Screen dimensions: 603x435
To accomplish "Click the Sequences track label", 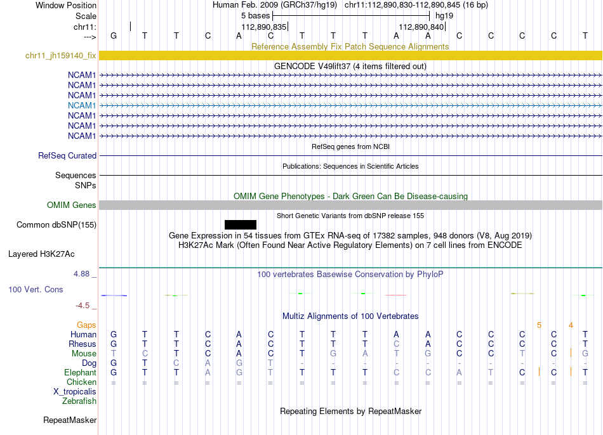I will click(76, 175).
